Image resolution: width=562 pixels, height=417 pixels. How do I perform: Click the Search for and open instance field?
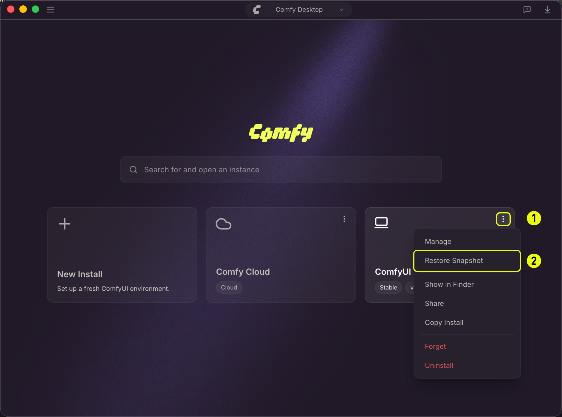tap(281, 170)
